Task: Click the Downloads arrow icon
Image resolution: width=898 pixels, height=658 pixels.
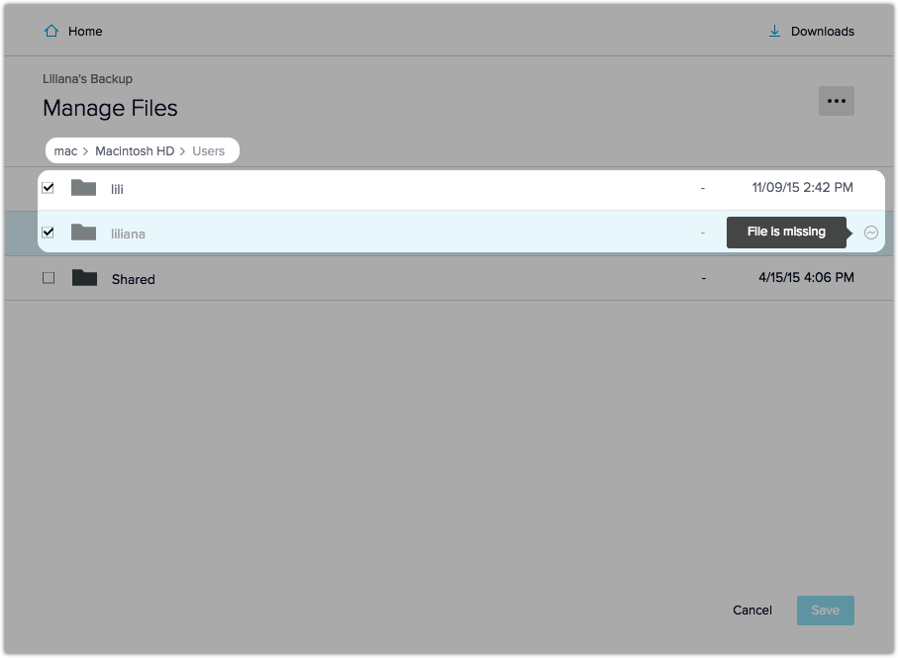Action: point(774,31)
